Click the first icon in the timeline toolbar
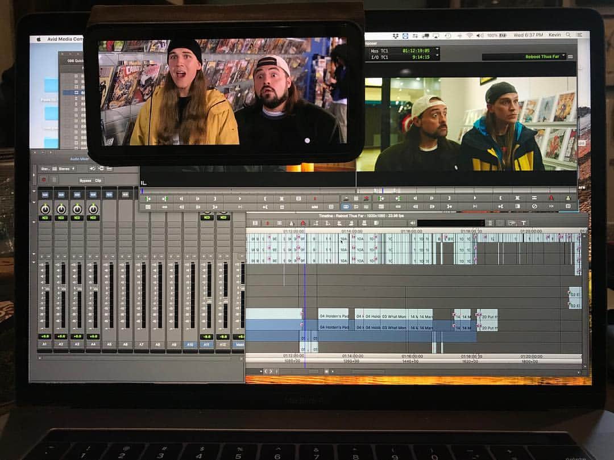The height and width of the screenshot is (460, 614). pos(255,223)
